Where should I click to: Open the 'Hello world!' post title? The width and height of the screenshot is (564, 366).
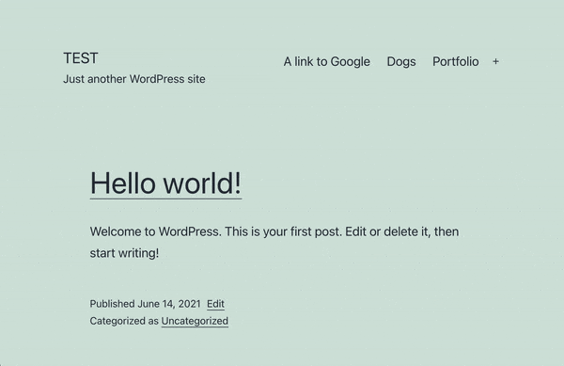(x=165, y=183)
